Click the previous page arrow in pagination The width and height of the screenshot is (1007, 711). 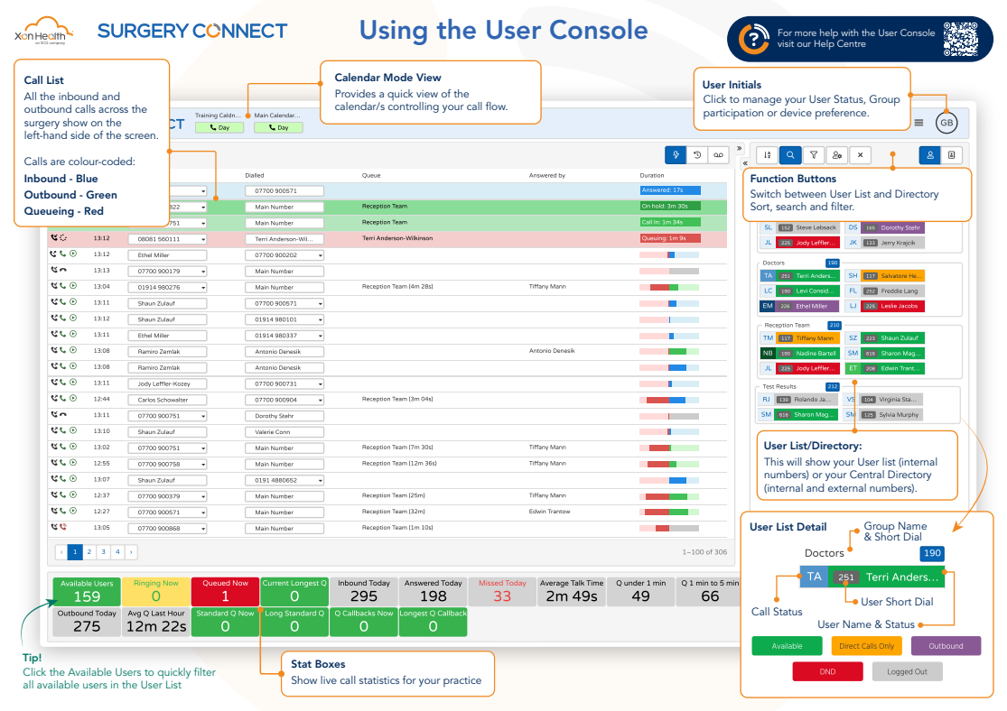tap(61, 552)
